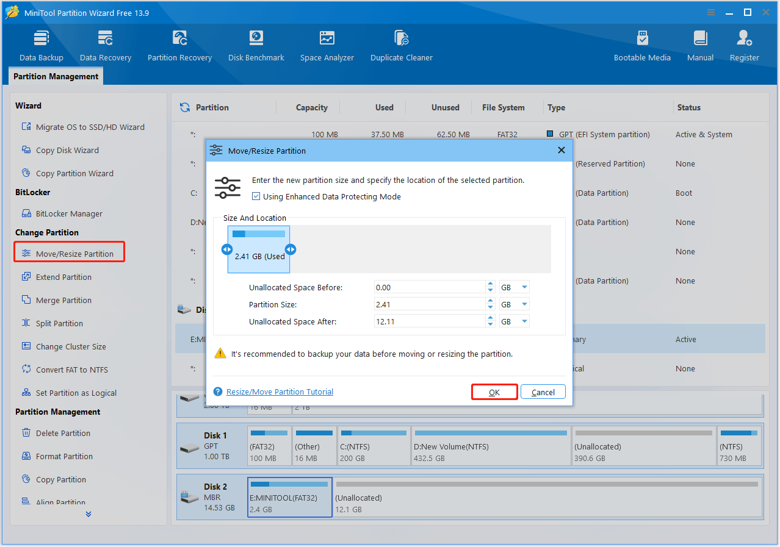Select E:MINITOOL(FAT32) block on Disk 2

[290, 498]
